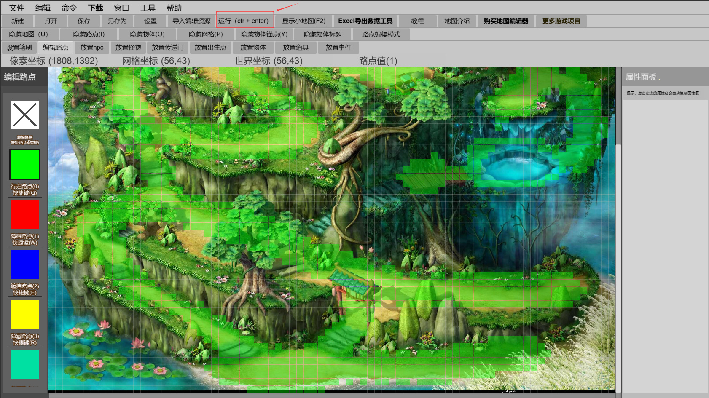The image size is (709, 398).
Task: Select the 设置笔刷 tab
Action: pyautogui.click(x=19, y=48)
